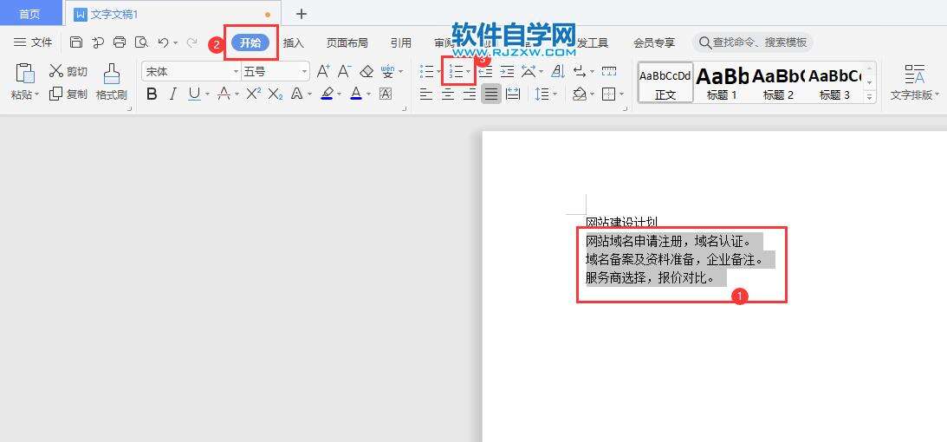
Task: Toggle subscript X₂ formatting
Action: (x=276, y=94)
